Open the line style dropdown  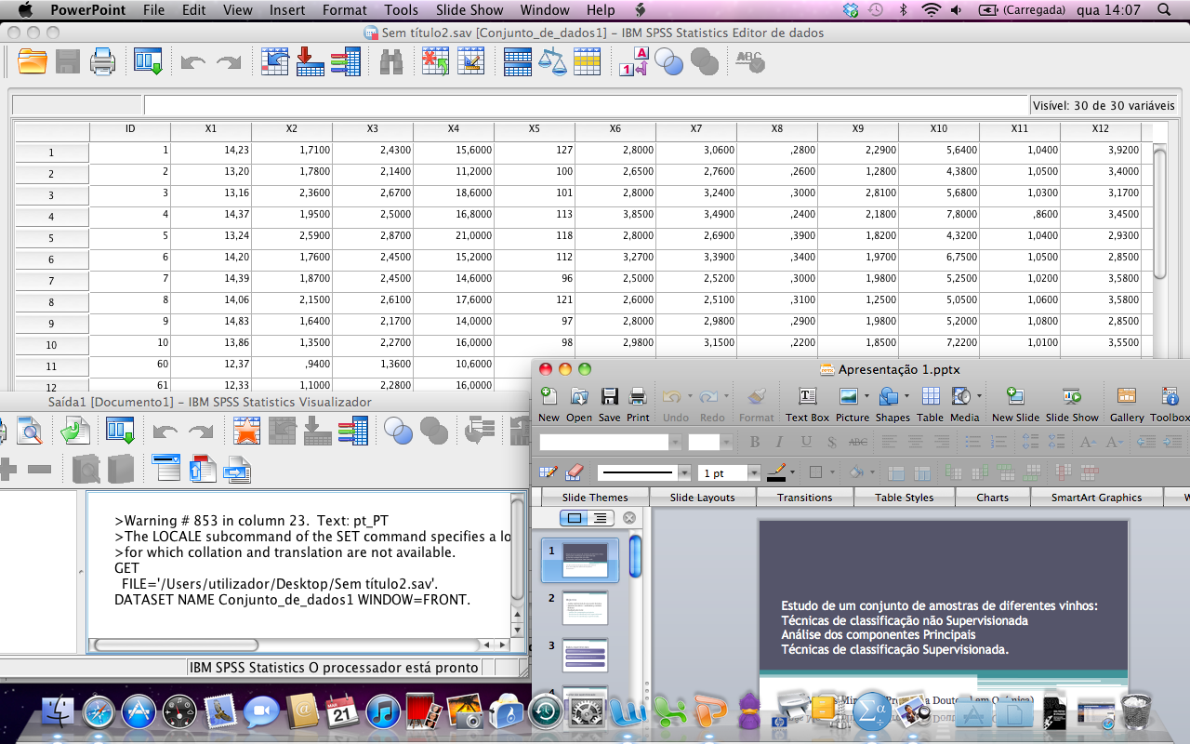click(x=684, y=472)
